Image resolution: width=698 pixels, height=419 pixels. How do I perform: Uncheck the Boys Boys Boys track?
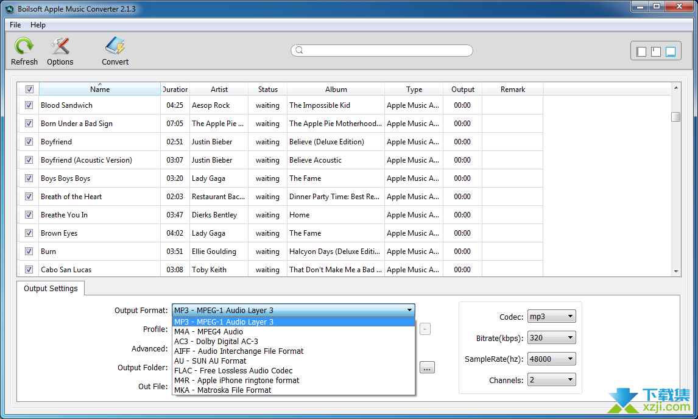pyautogui.click(x=29, y=178)
